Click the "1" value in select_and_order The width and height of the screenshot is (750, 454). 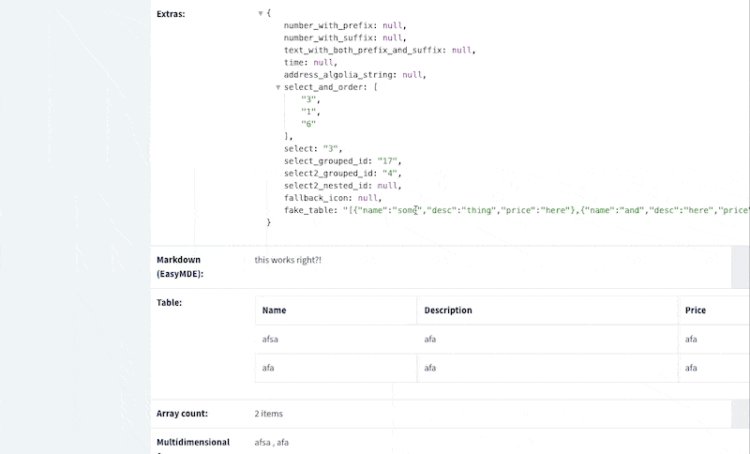point(308,112)
